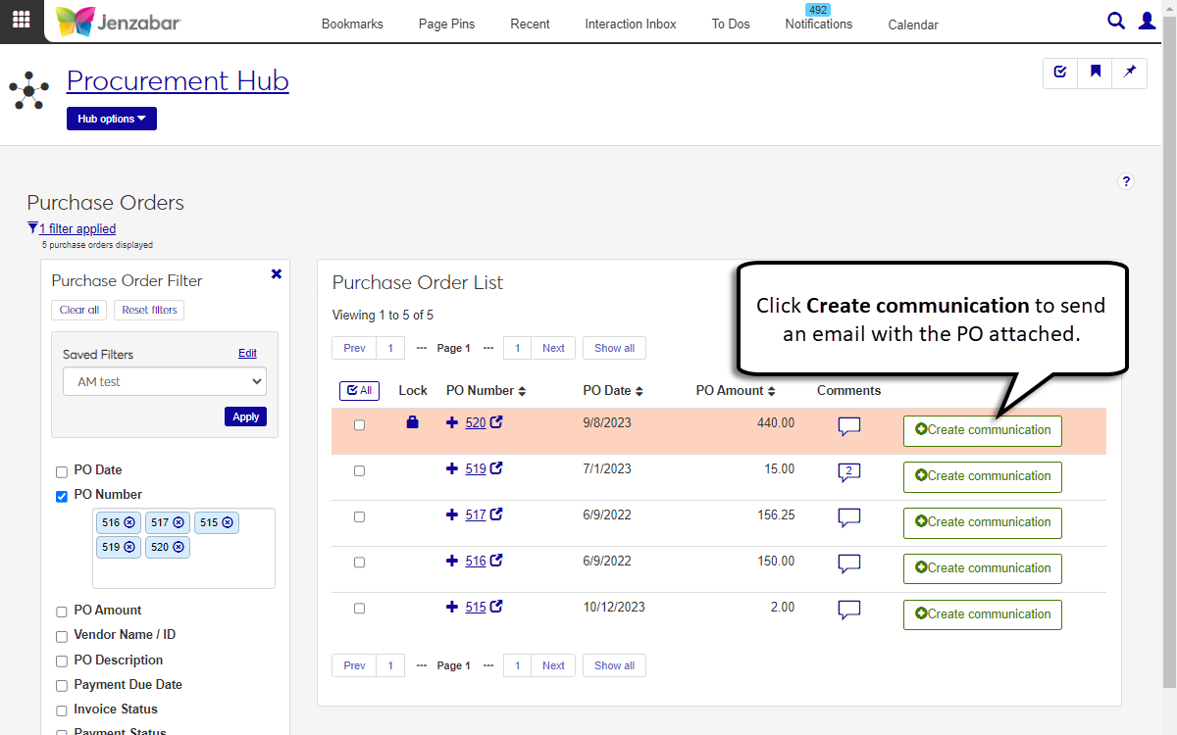Select the checkbox for PO 517

click(359, 516)
